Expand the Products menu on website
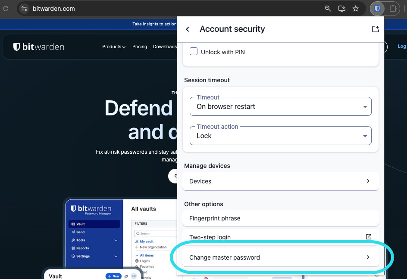 [x=114, y=46]
